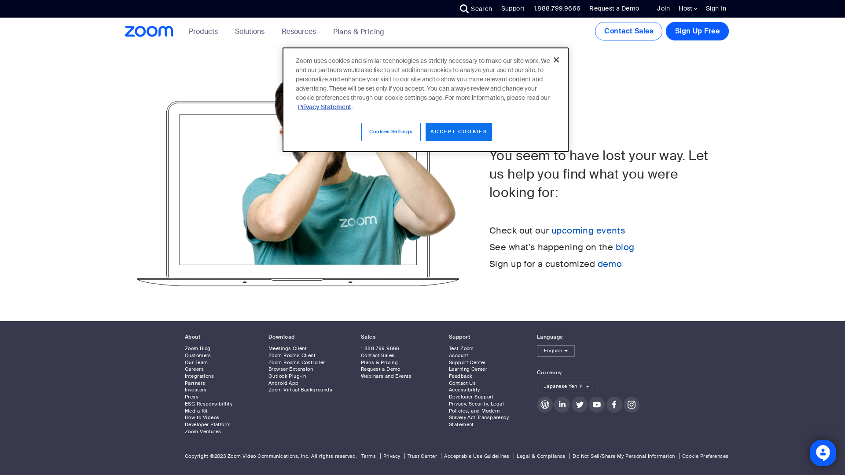Open Media Kit footer link
Screen dimensions: 845x475
click(x=196, y=411)
